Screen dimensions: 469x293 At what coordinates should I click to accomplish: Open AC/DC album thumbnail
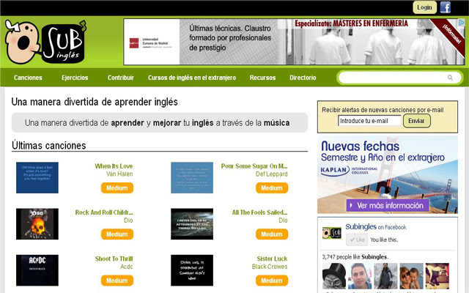37,270
